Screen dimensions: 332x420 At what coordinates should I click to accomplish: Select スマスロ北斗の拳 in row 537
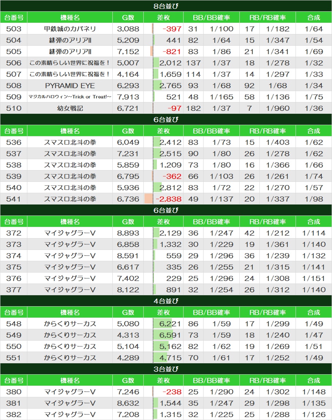[70, 154]
